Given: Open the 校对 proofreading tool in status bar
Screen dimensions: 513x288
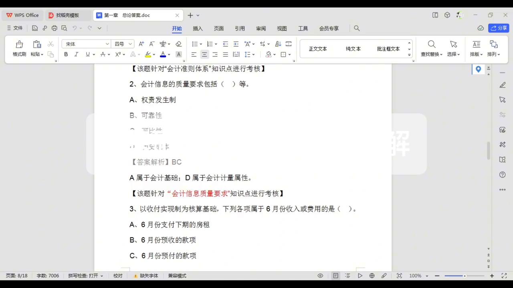Looking at the screenshot, I should [117, 276].
